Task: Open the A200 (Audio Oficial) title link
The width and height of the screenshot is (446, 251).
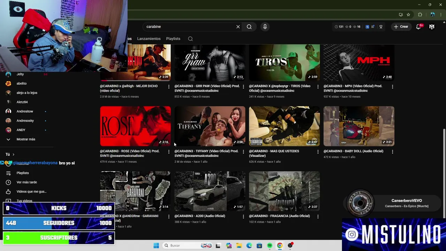Action: (200, 216)
